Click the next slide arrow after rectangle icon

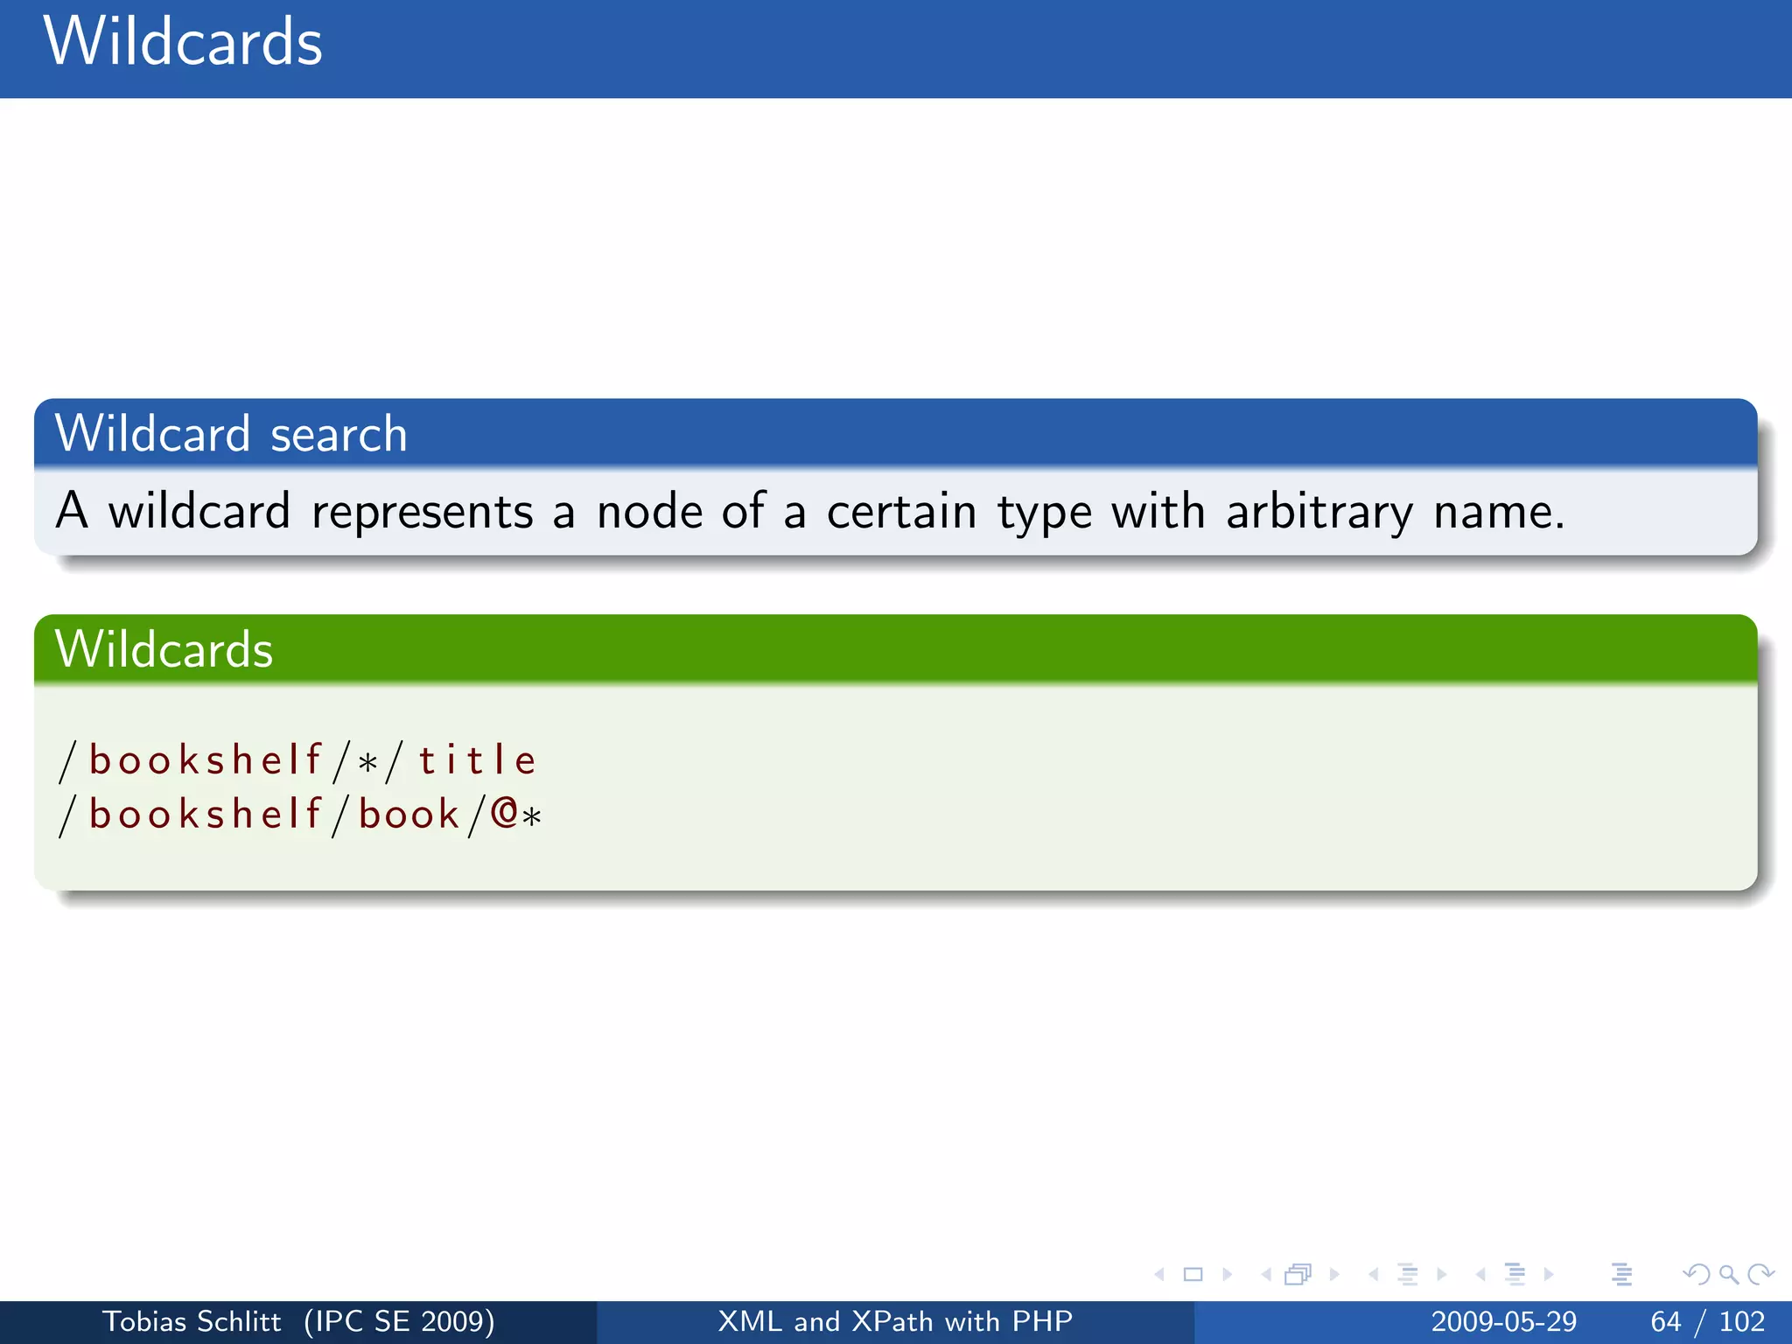point(1227,1275)
